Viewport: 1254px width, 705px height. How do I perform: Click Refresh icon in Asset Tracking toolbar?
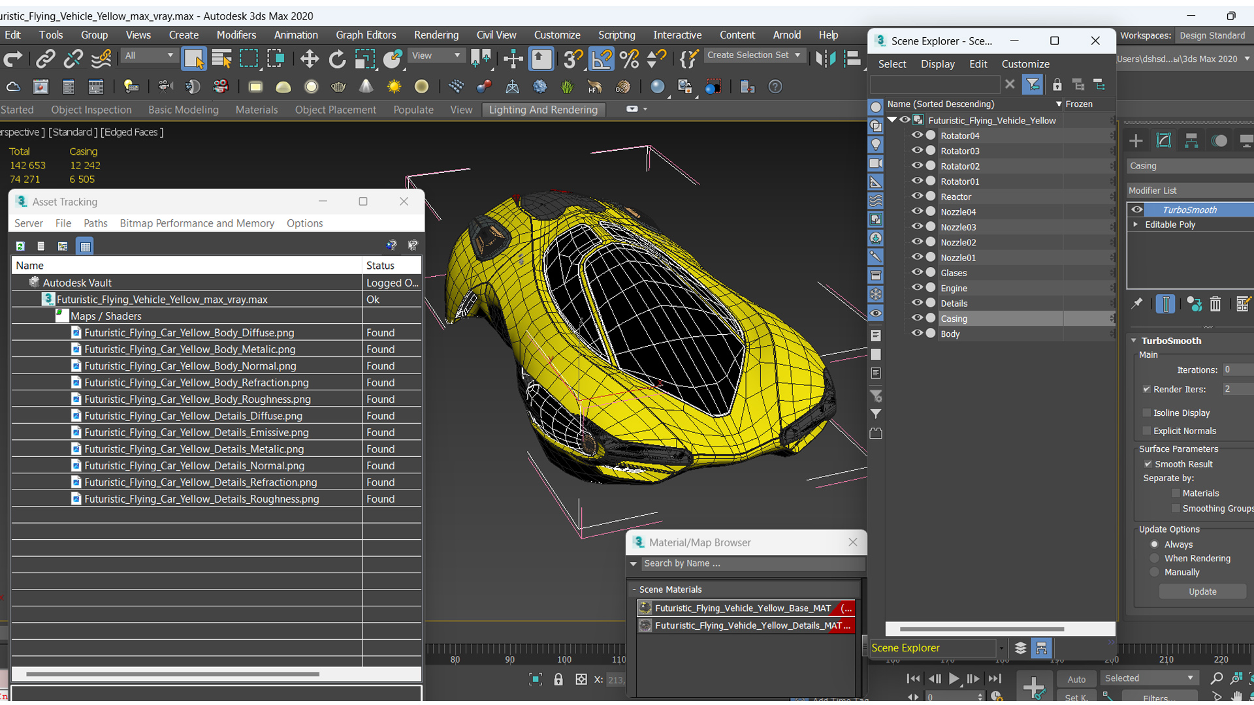(x=20, y=246)
